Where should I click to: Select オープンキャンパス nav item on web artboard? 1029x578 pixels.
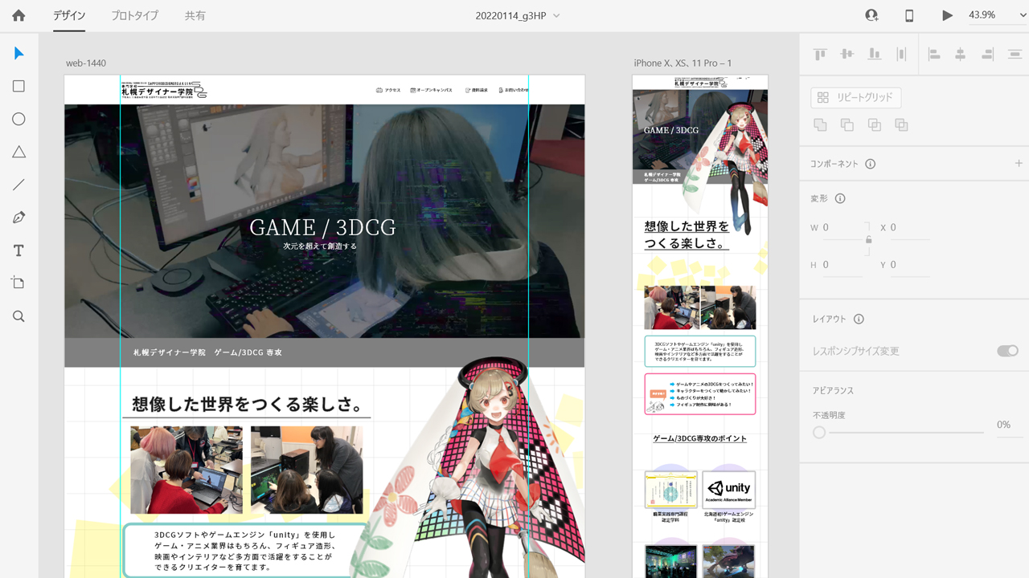pyautogui.click(x=431, y=90)
